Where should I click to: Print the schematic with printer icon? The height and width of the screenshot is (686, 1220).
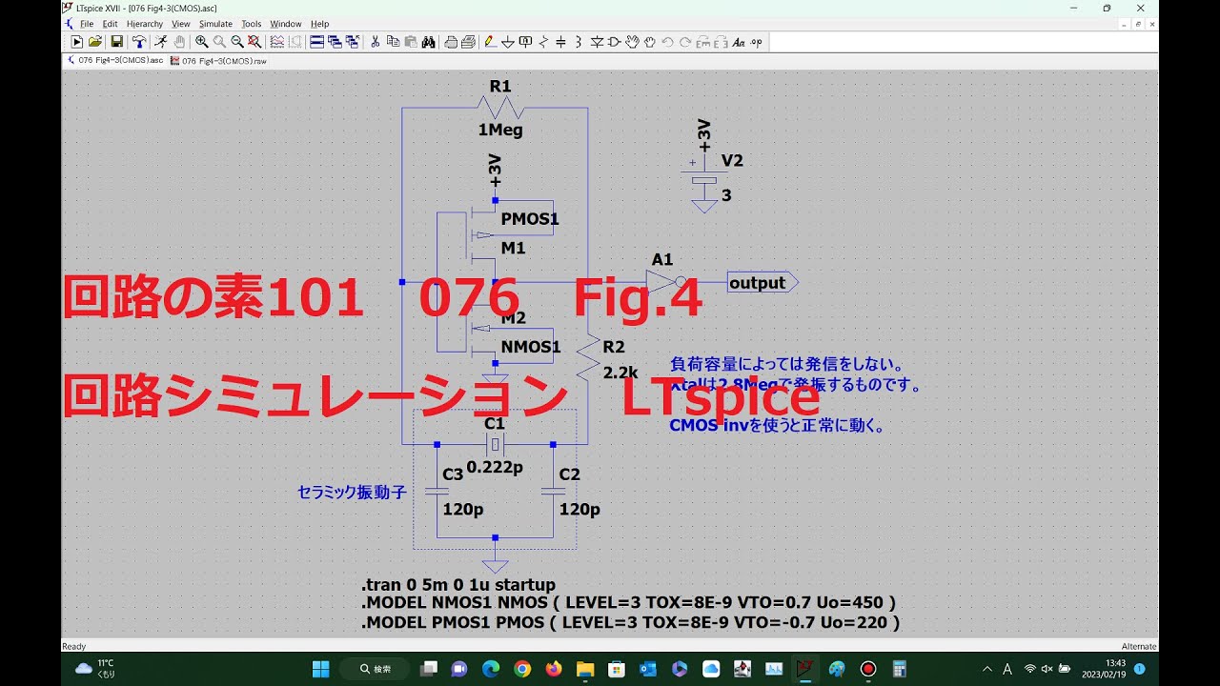point(469,42)
